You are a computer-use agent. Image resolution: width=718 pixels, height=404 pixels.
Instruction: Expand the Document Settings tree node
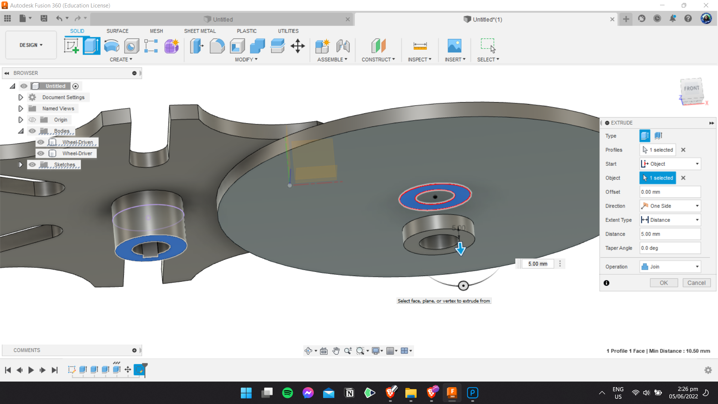pos(21,97)
